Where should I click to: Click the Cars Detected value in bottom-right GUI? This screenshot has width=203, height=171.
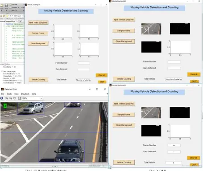[x=174, y=152]
